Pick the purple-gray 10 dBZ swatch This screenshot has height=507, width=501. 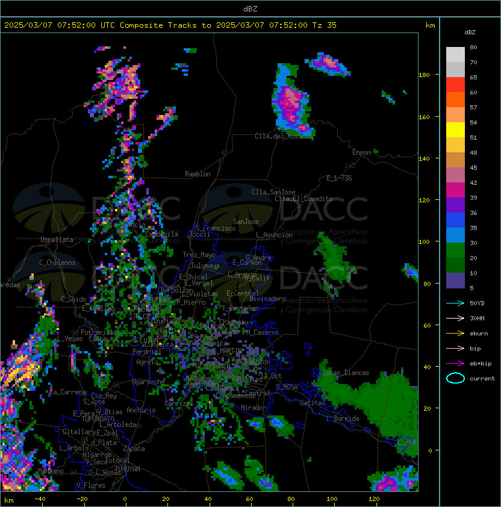pos(455,281)
